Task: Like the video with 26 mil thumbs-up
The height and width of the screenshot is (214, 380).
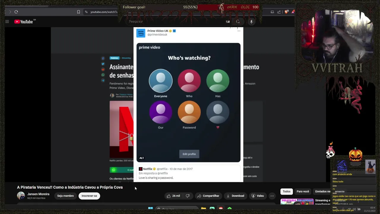Action: (173, 196)
